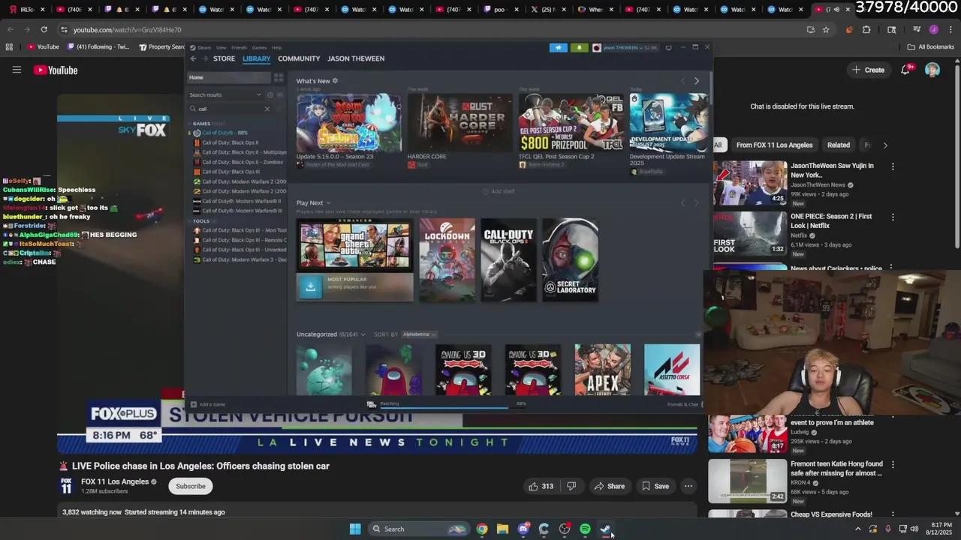
Task: Bookmark this page with star icon
Action: pyautogui.click(x=826, y=29)
